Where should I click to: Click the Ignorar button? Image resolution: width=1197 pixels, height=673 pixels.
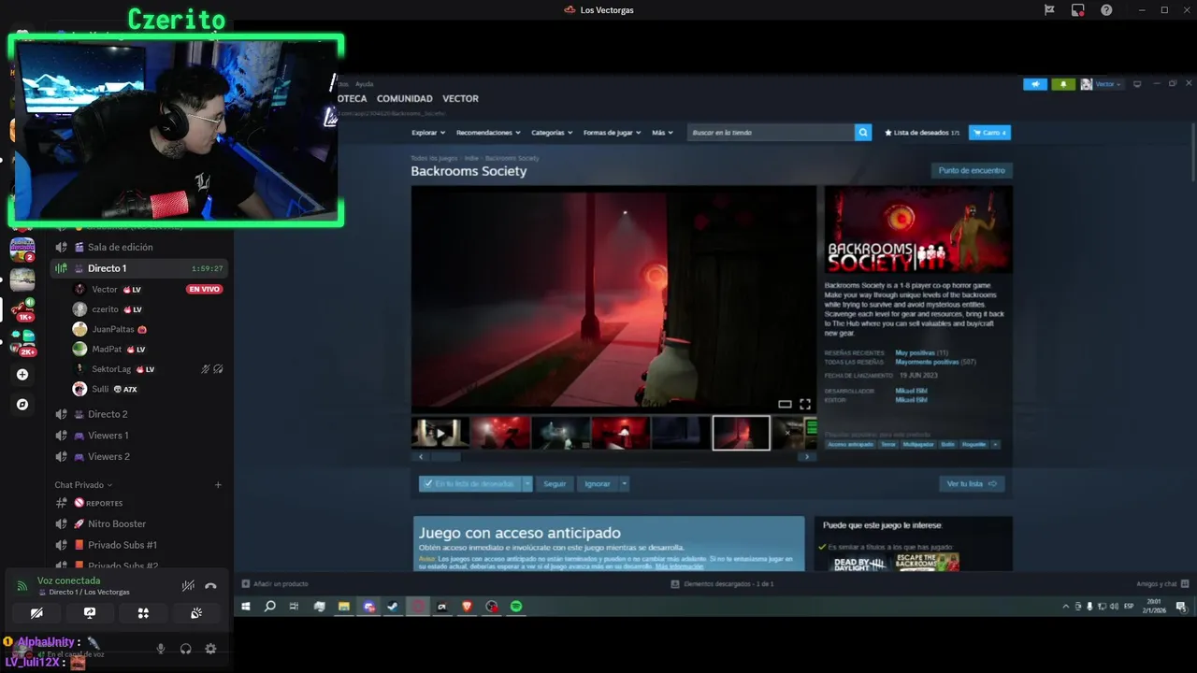[x=597, y=483]
